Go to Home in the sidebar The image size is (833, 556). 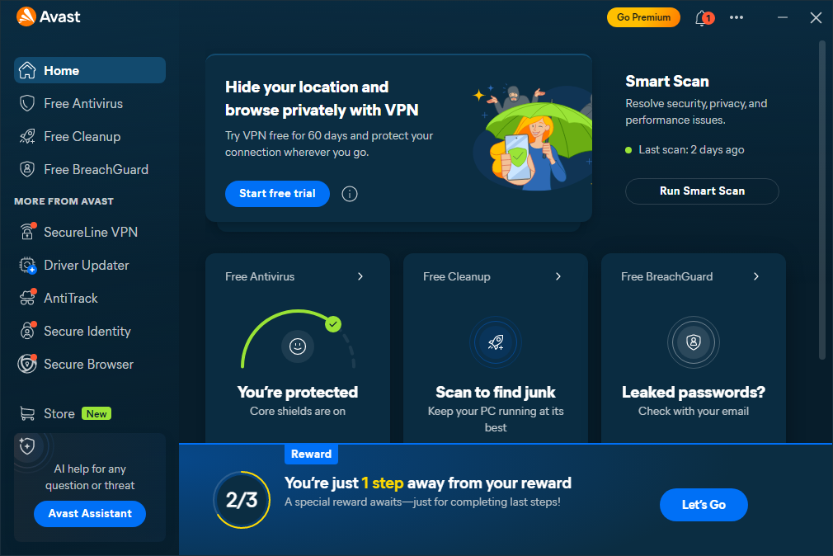coord(90,70)
